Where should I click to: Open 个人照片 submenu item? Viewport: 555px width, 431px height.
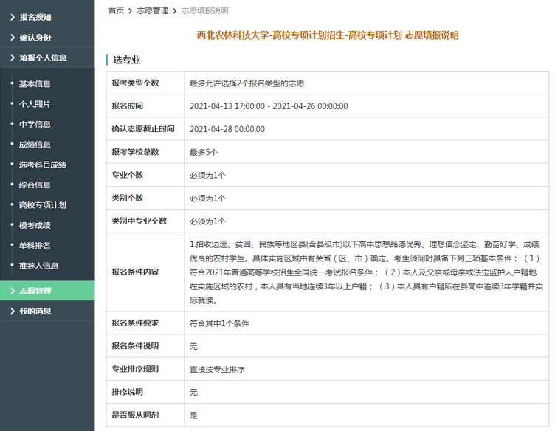point(35,104)
